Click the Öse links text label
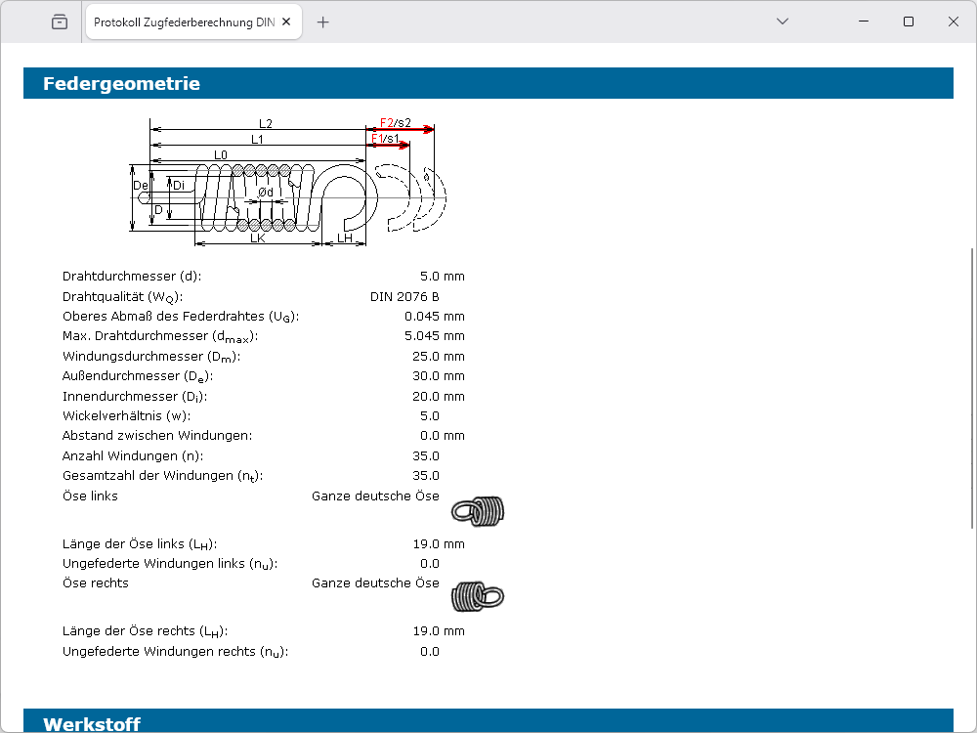Image resolution: width=977 pixels, height=733 pixels. click(x=90, y=496)
